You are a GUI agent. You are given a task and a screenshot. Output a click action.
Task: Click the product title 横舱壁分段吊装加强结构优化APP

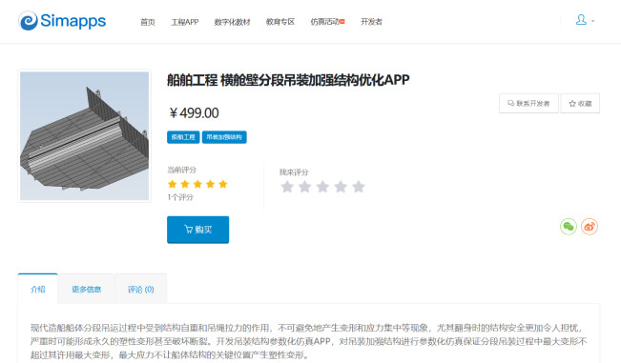pyautogui.click(x=288, y=80)
